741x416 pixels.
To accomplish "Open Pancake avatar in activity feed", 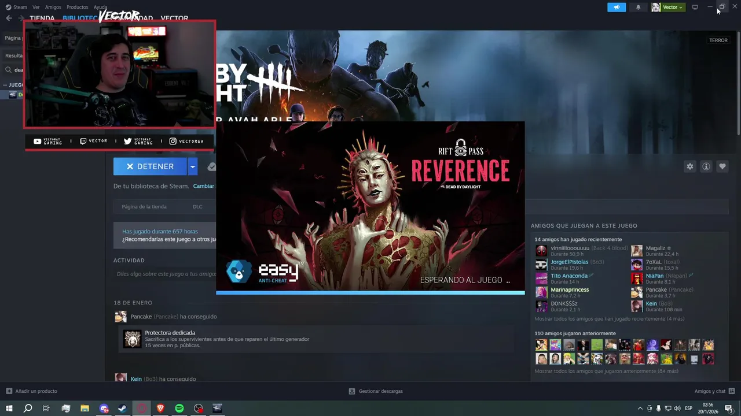I will pos(120,317).
